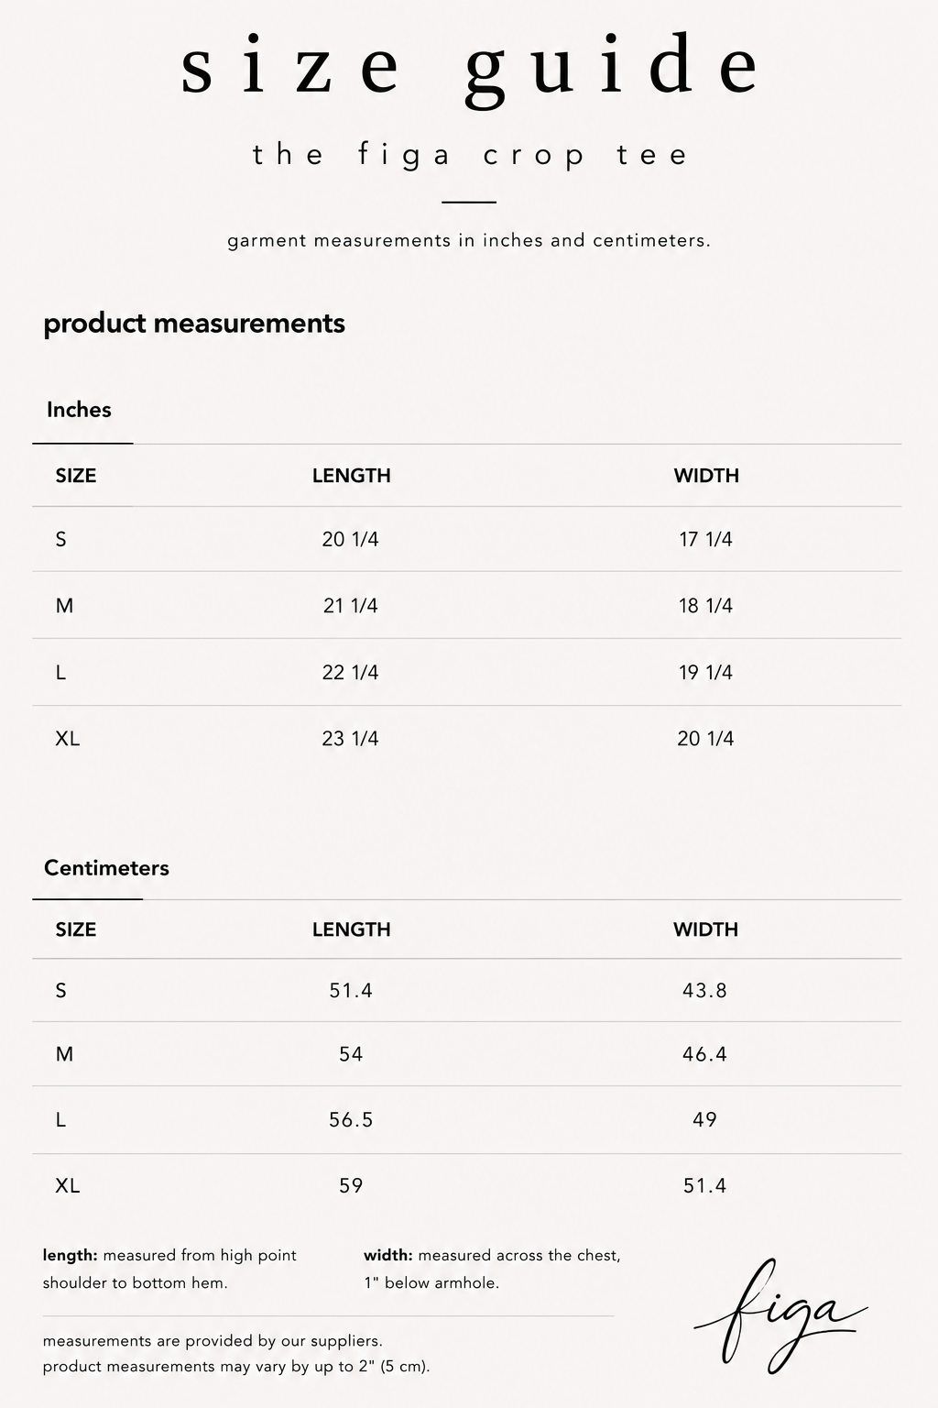Click the WIDTH header in inches table
Viewport: 938px width, 1408px height.
click(x=706, y=476)
